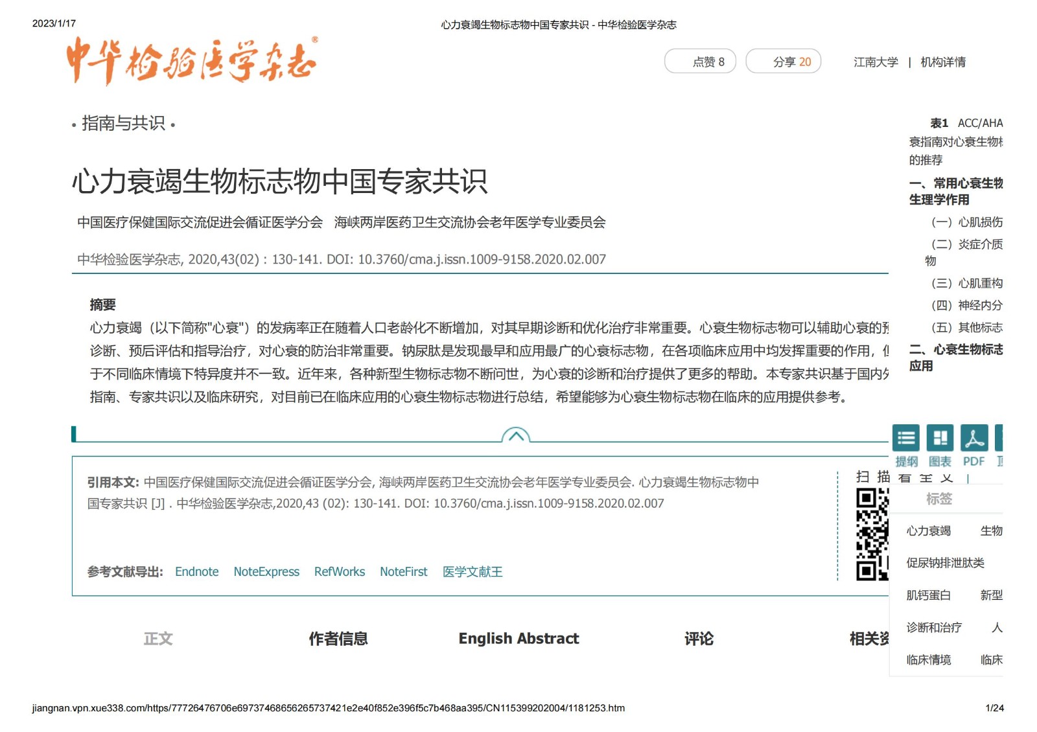Switch to 正文 tab

[x=158, y=639]
